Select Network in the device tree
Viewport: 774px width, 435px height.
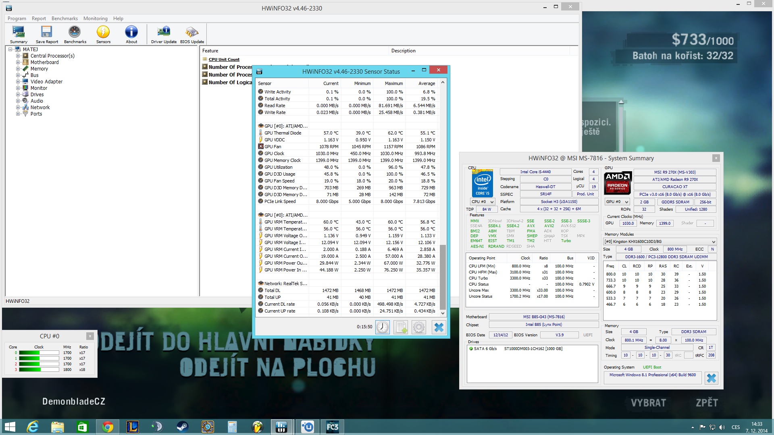pyautogui.click(x=40, y=108)
